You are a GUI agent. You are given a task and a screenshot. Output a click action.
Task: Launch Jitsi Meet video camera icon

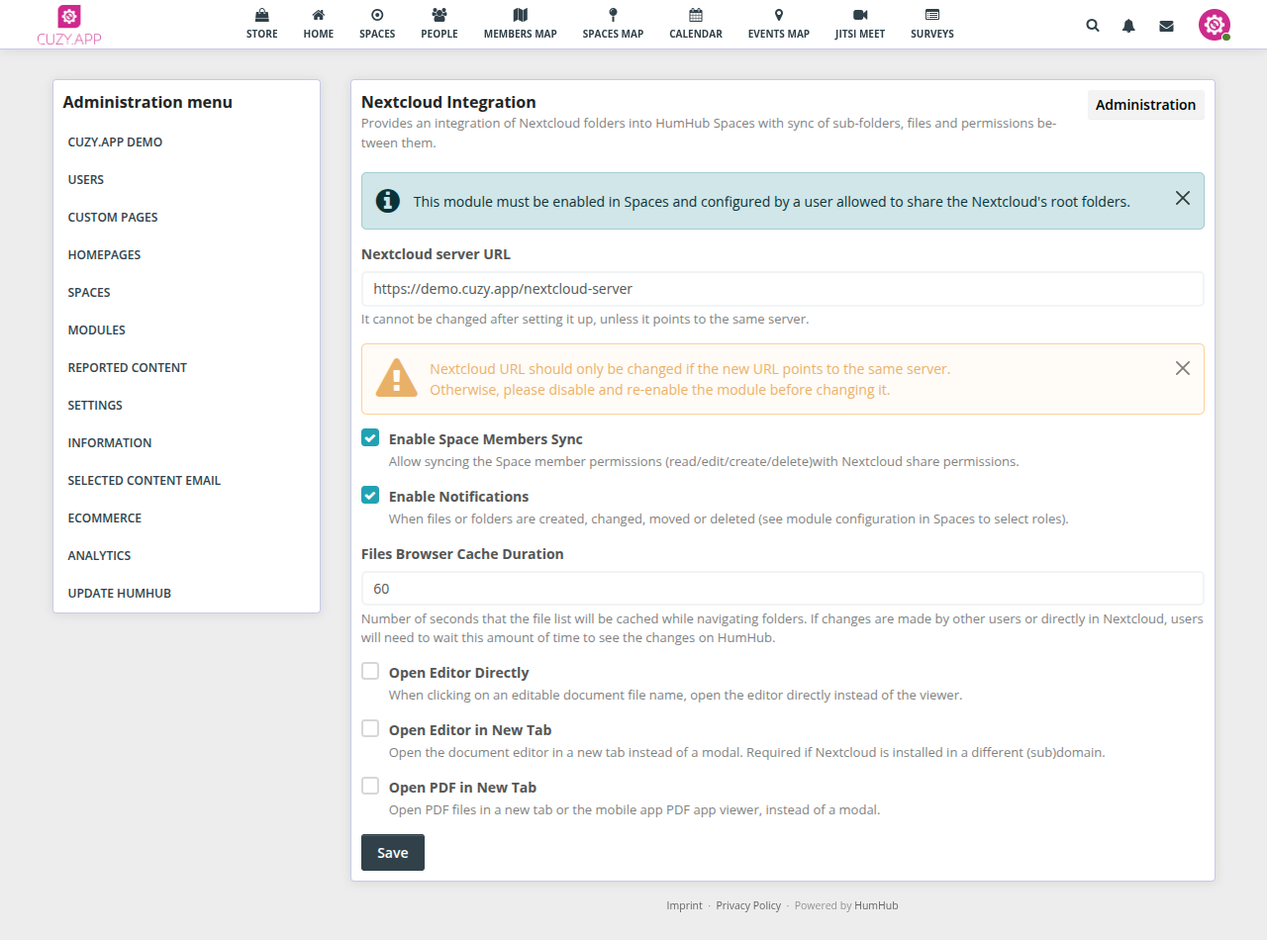859,16
